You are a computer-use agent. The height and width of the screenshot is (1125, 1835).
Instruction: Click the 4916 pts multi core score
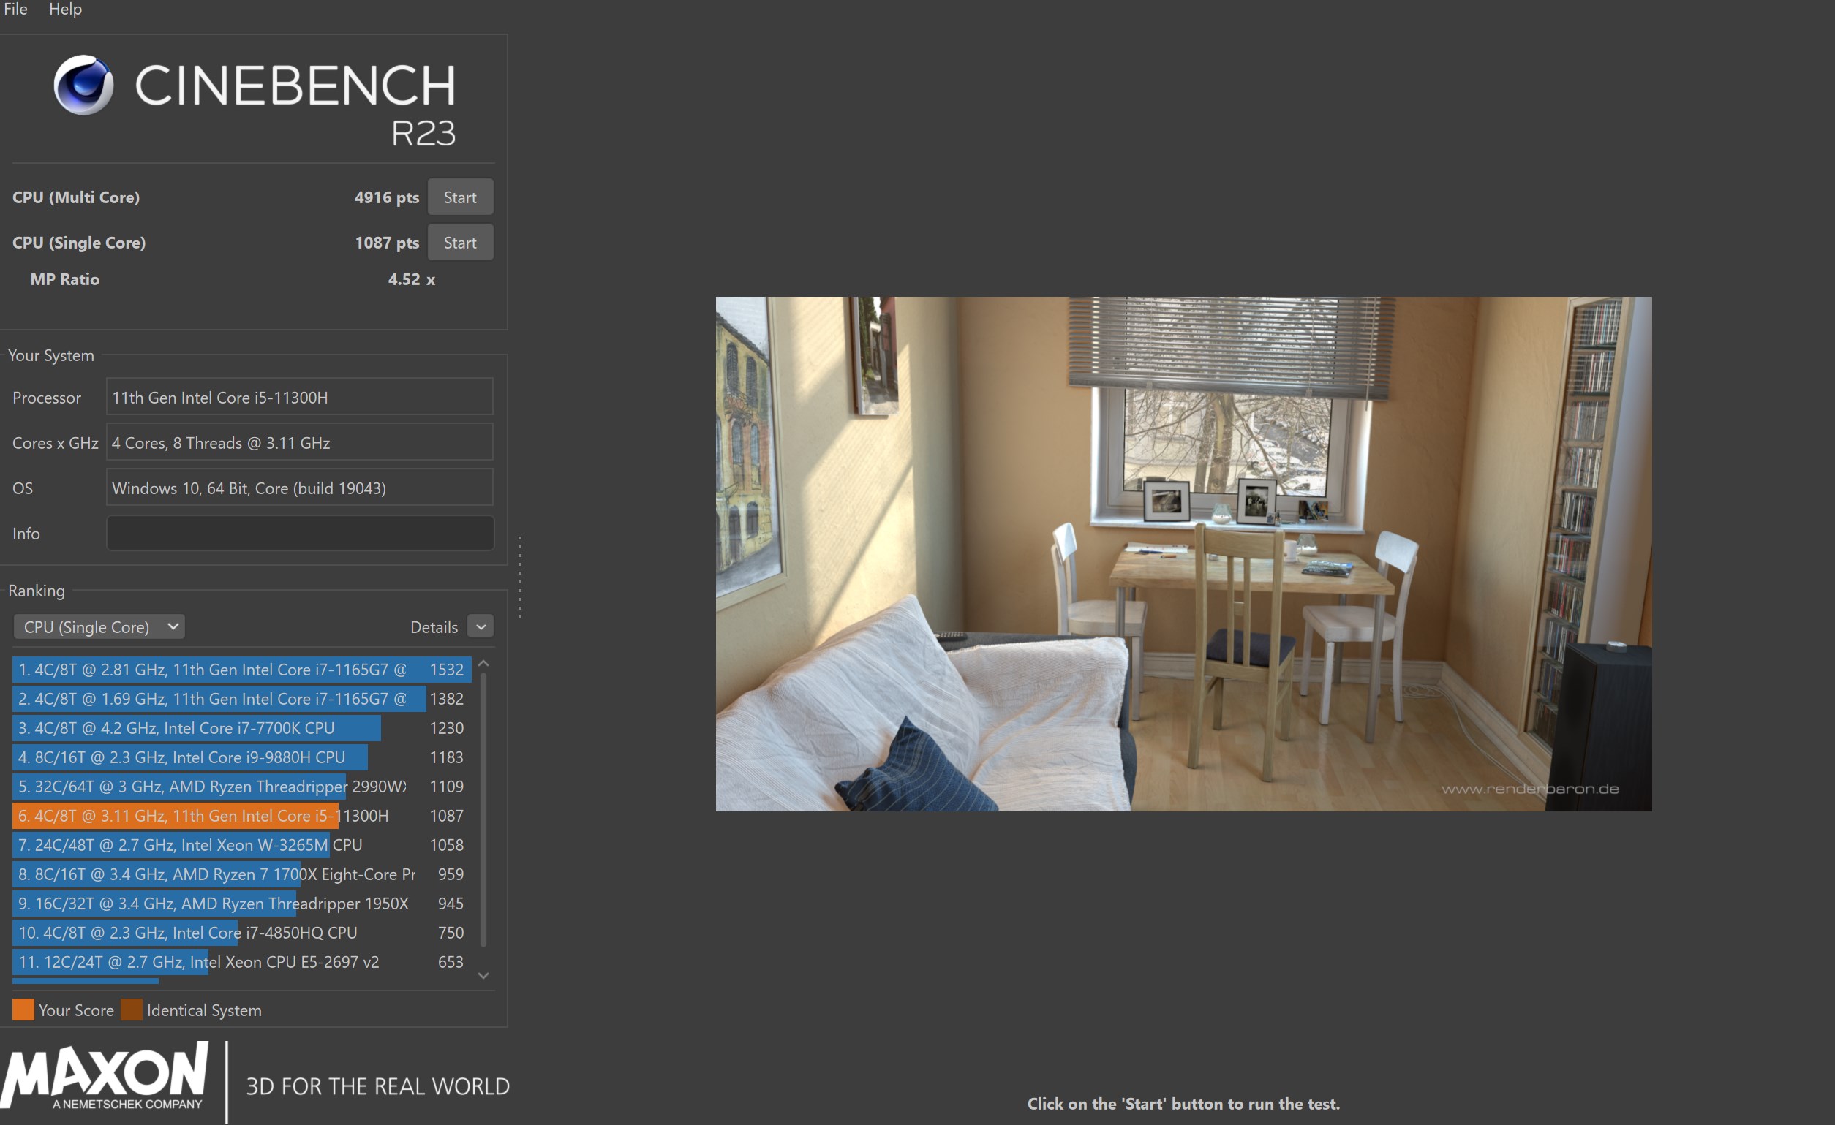click(x=386, y=197)
